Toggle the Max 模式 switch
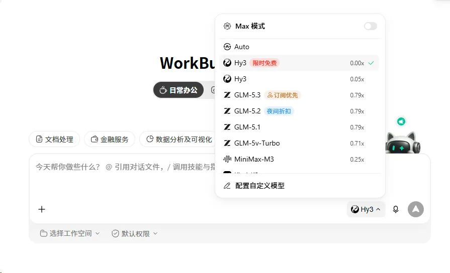The width and height of the screenshot is (450, 273). click(x=370, y=27)
